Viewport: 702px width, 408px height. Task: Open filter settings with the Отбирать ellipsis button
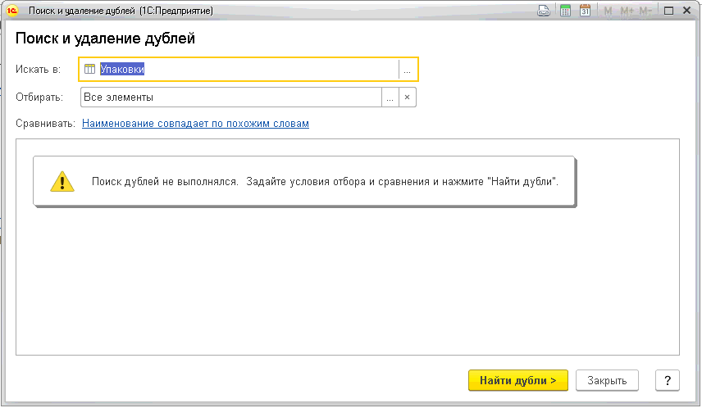[x=390, y=97]
